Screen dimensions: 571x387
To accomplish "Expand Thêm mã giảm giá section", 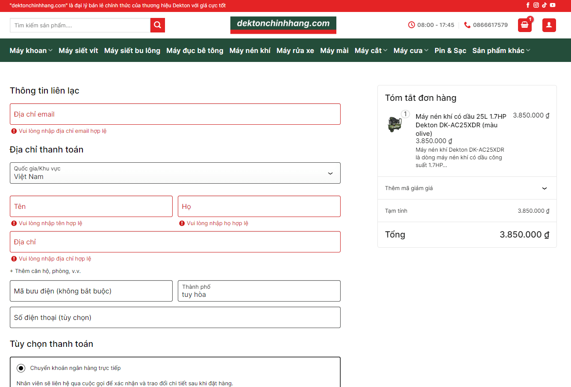I will coord(467,188).
